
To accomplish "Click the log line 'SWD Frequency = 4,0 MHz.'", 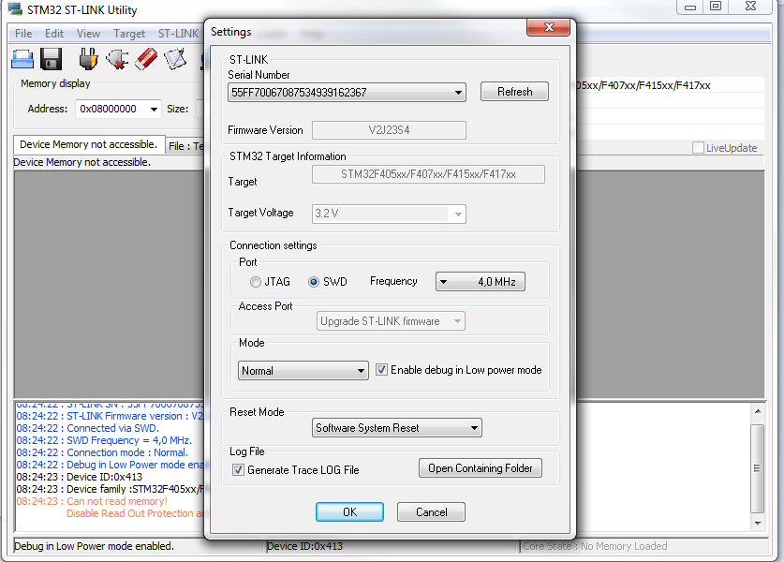I will (104, 440).
